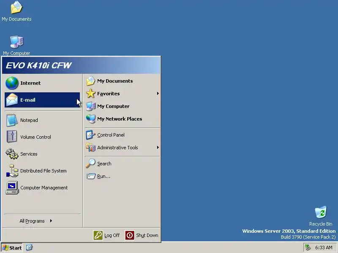Click the Distributed File System label
Image resolution: width=338 pixels, height=253 pixels.
pyautogui.click(x=44, y=171)
